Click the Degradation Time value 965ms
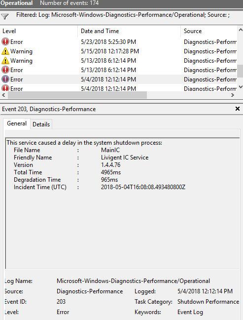243x320 pixels. [x=109, y=180]
